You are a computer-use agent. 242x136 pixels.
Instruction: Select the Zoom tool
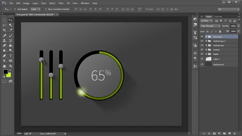pos(10,66)
